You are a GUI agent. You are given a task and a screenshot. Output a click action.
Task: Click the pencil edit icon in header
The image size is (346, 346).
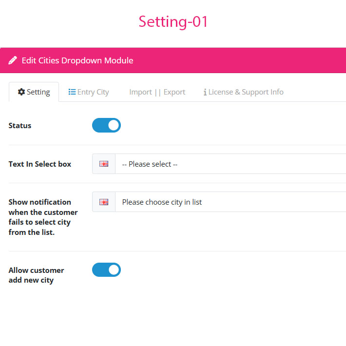[x=13, y=60]
